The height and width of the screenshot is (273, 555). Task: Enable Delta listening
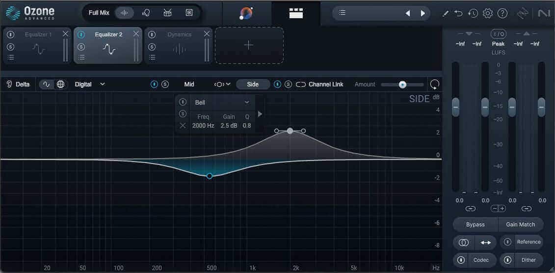(18, 84)
